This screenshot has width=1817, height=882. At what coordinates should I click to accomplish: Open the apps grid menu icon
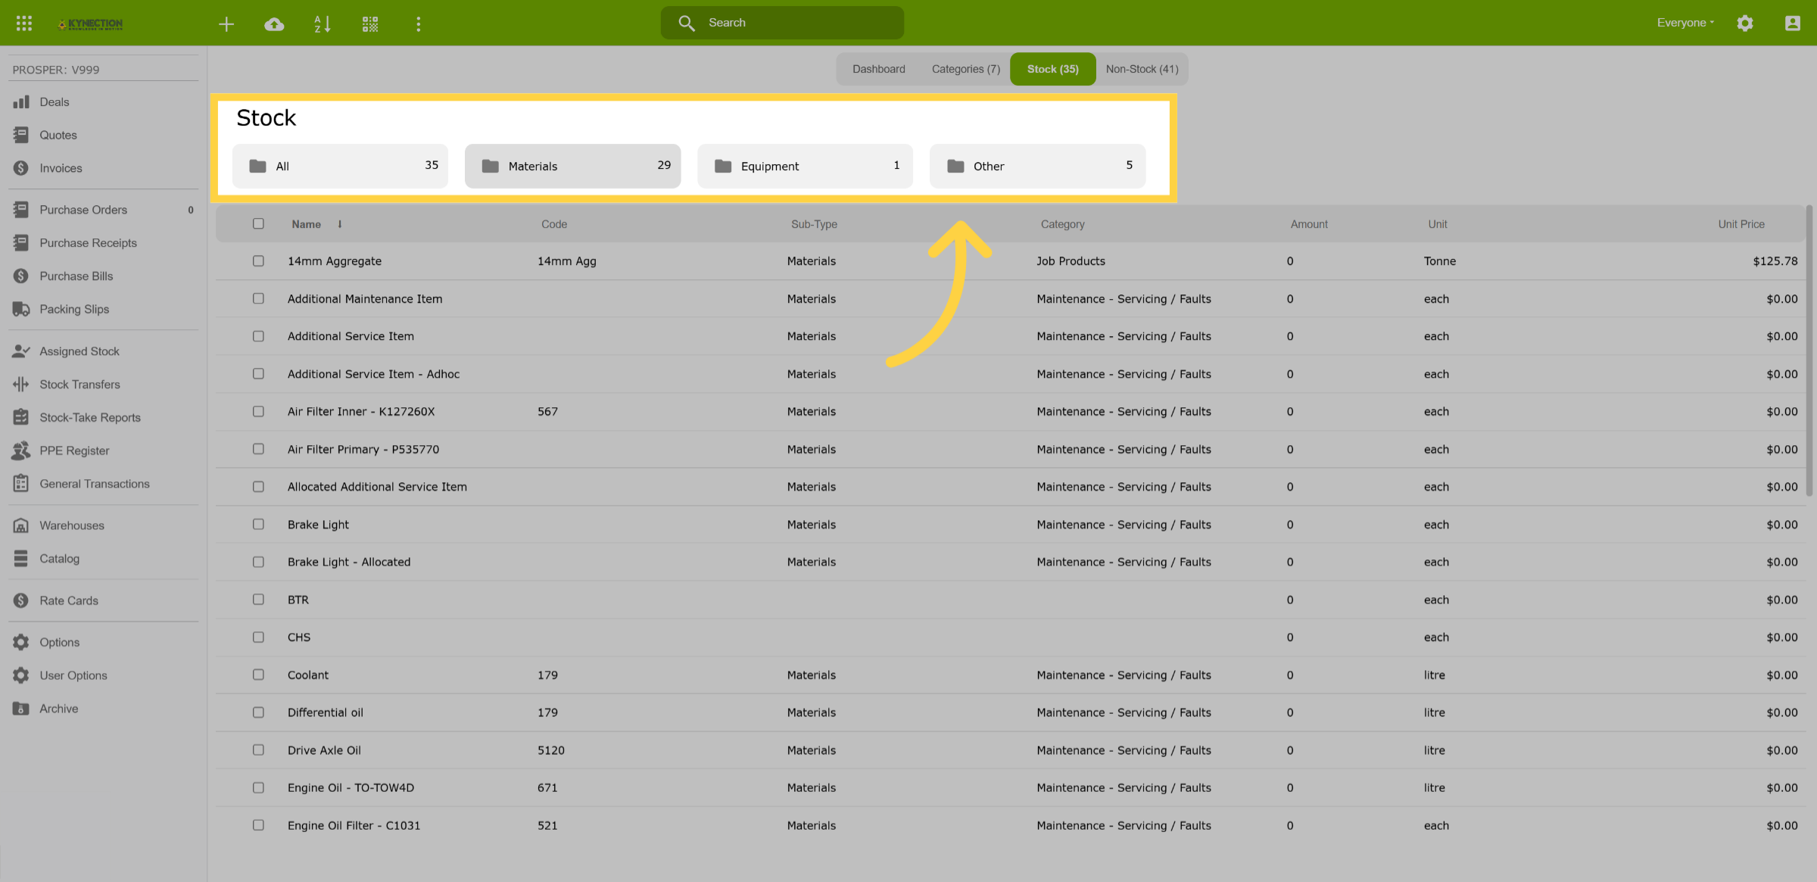pyautogui.click(x=24, y=23)
